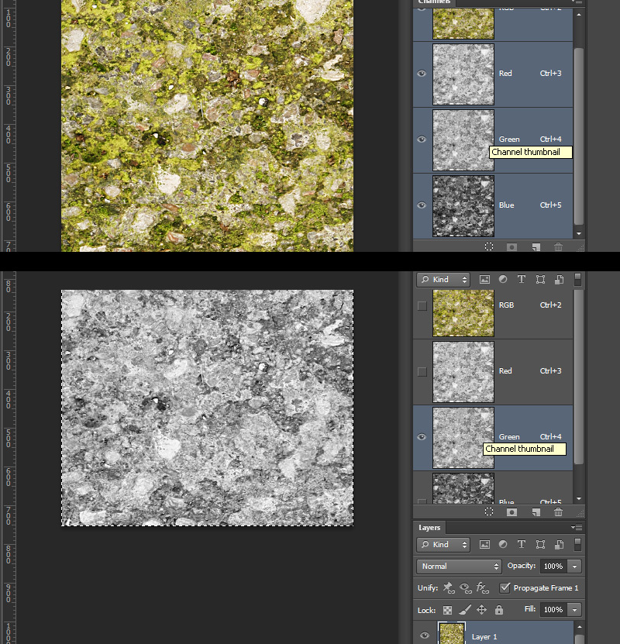Uncheck Propagate Frame 1 checkbox

tap(505, 587)
